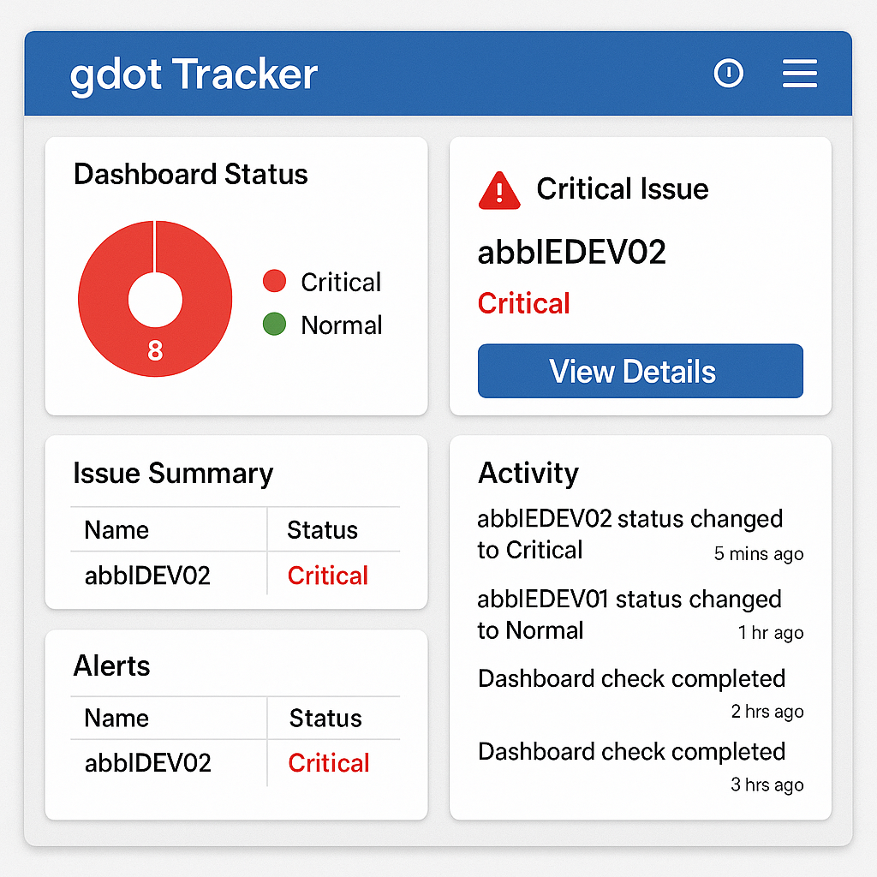The height and width of the screenshot is (877, 877).
Task: Click the alert info icon in the top bar
Action: [729, 74]
